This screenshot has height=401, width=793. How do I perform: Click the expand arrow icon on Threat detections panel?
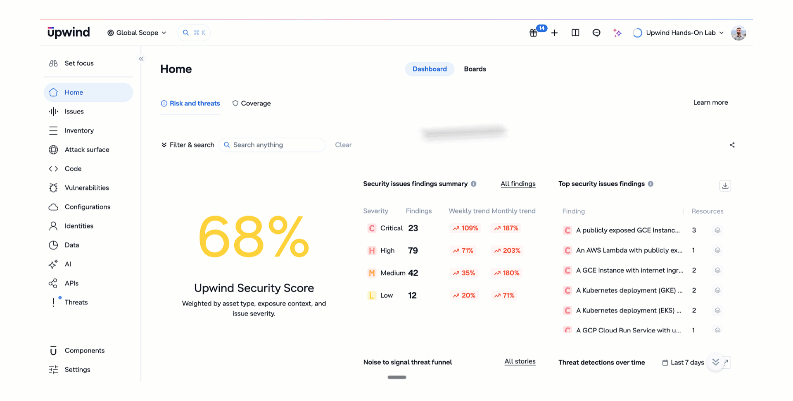727,363
